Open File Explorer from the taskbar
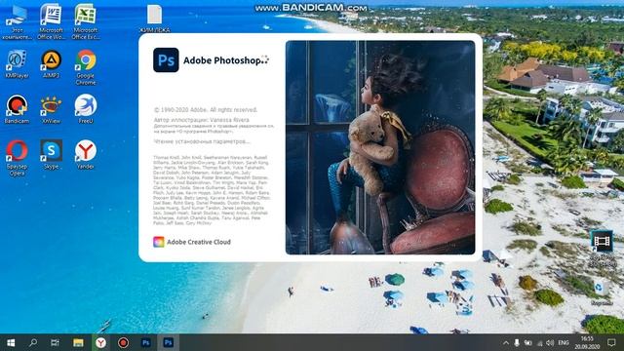This screenshot has height=351, width=624. [78, 342]
